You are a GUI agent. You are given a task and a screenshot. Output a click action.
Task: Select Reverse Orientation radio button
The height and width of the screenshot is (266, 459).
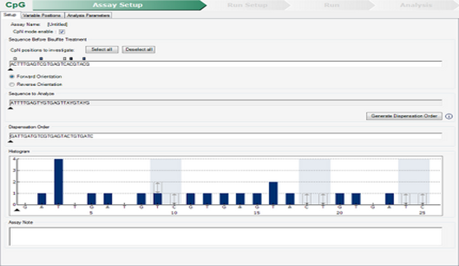pyautogui.click(x=11, y=84)
